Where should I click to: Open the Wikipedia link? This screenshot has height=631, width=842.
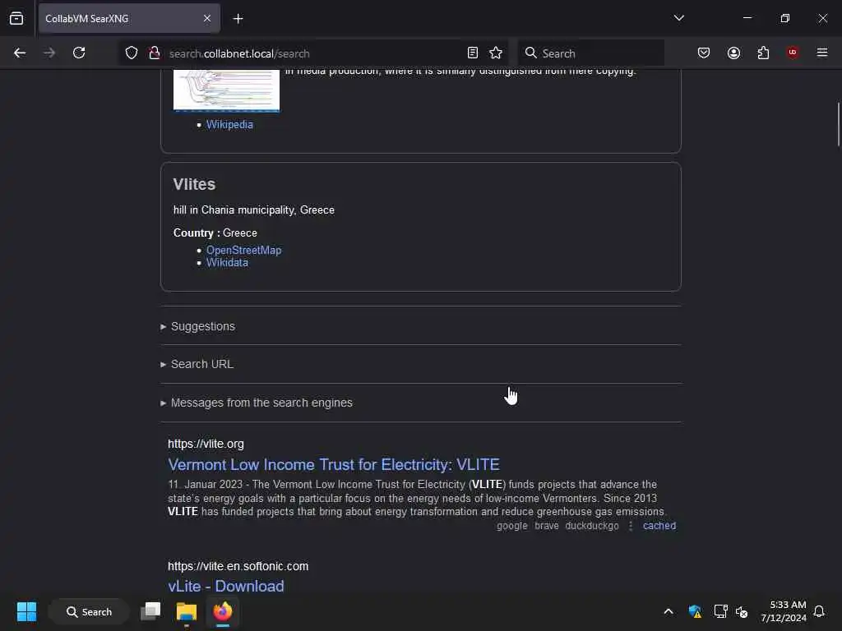tap(230, 125)
